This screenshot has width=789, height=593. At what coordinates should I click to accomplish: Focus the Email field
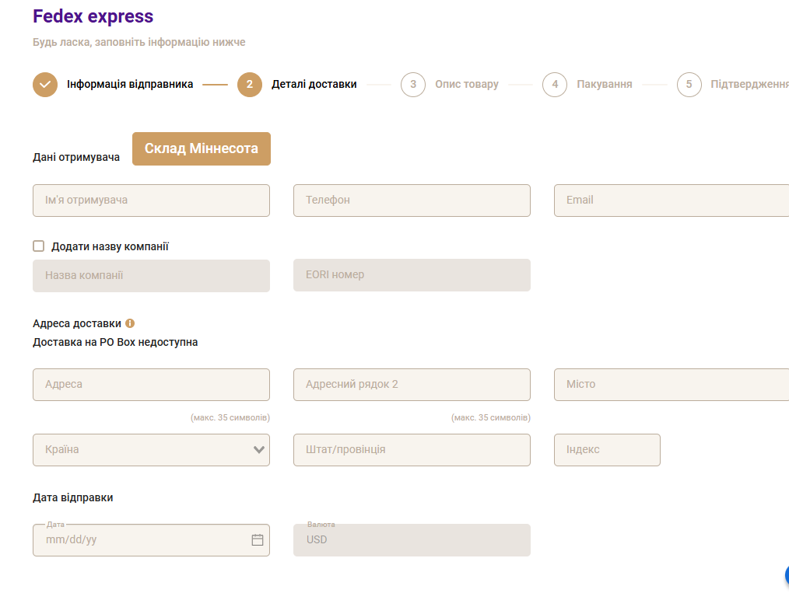pos(672,201)
